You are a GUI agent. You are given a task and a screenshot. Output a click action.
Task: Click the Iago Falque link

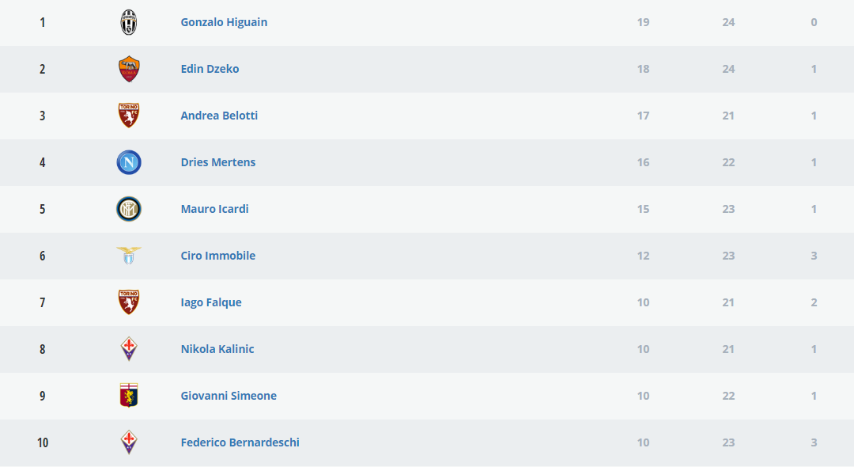tap(211, 302)
